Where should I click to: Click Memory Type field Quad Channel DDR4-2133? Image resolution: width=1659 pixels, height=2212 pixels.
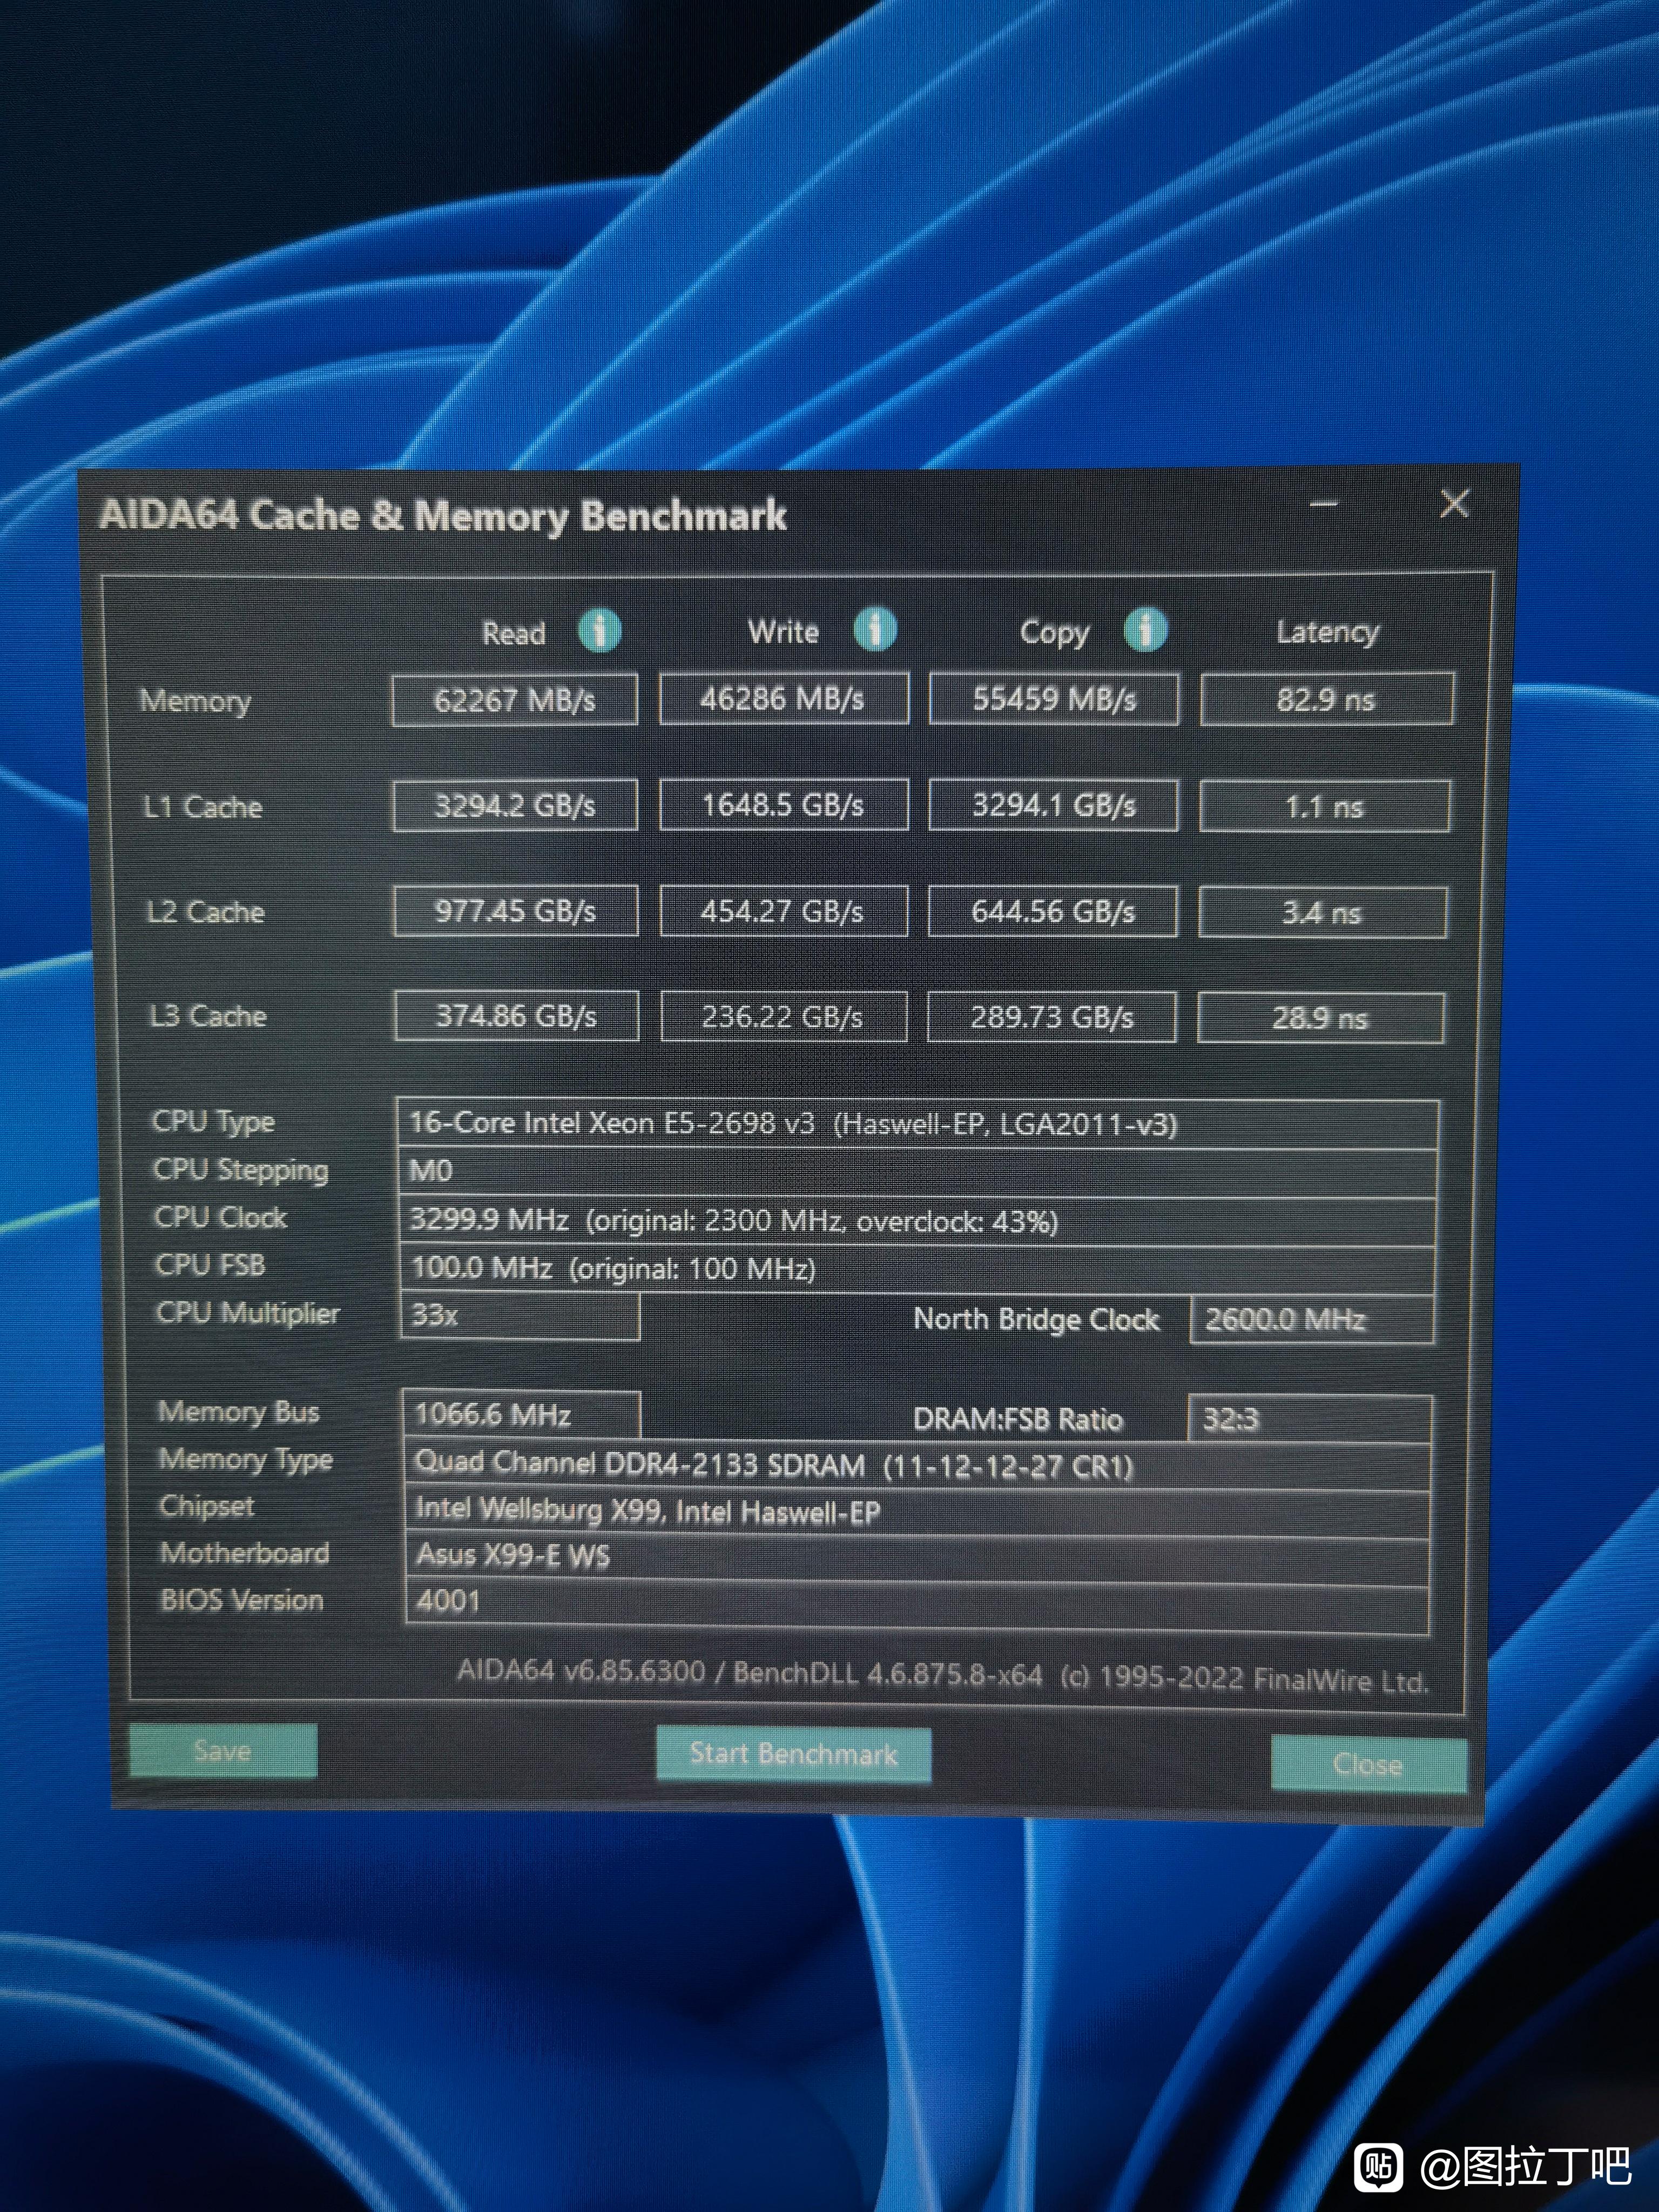point(917,1466)
